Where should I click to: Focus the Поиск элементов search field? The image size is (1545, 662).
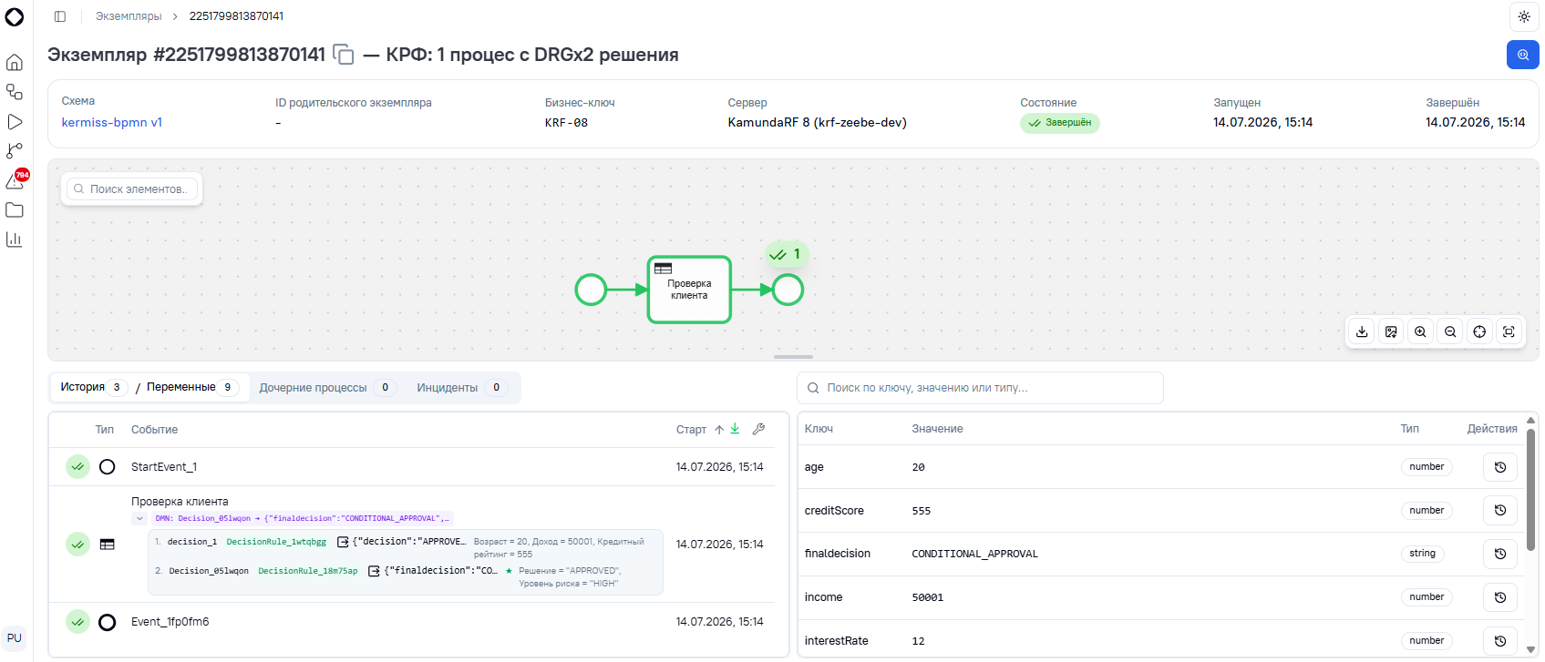[x=133, y=188]
